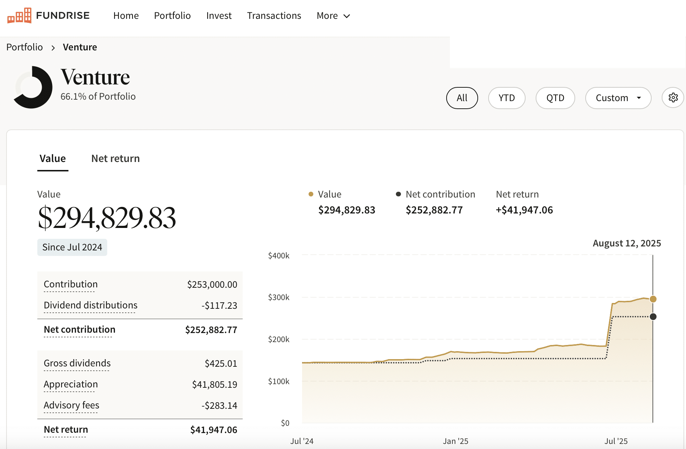Open the Custom date range dropdown
Screen dimensions: 686x449
coord(618,98)
